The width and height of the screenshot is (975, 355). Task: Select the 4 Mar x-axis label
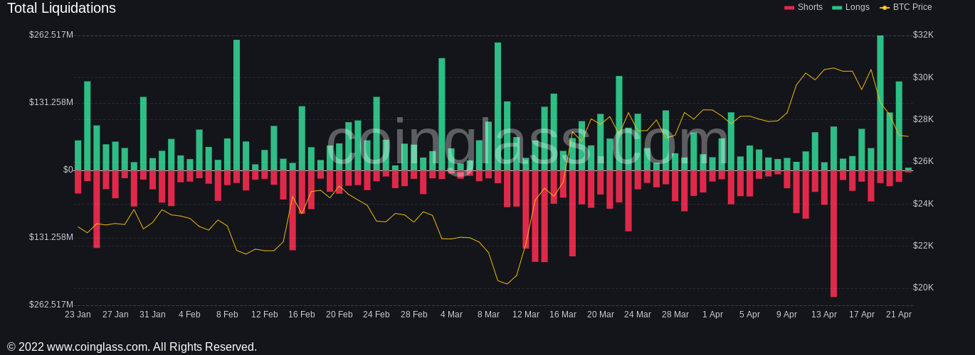pos(451,315)
